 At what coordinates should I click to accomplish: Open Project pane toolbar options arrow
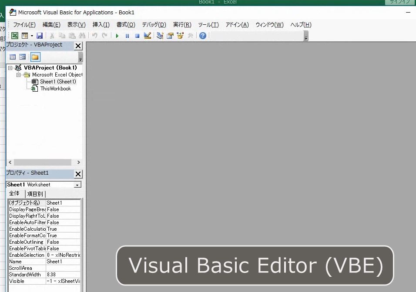[x=81, y=57]
